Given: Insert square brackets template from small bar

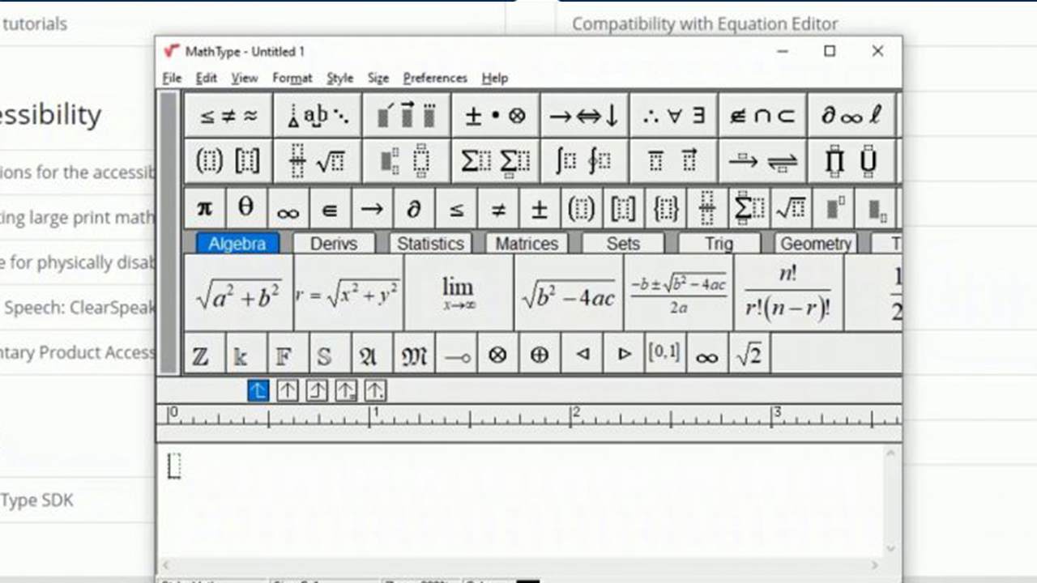Looking at the screenshot, I should coord(623,209).
